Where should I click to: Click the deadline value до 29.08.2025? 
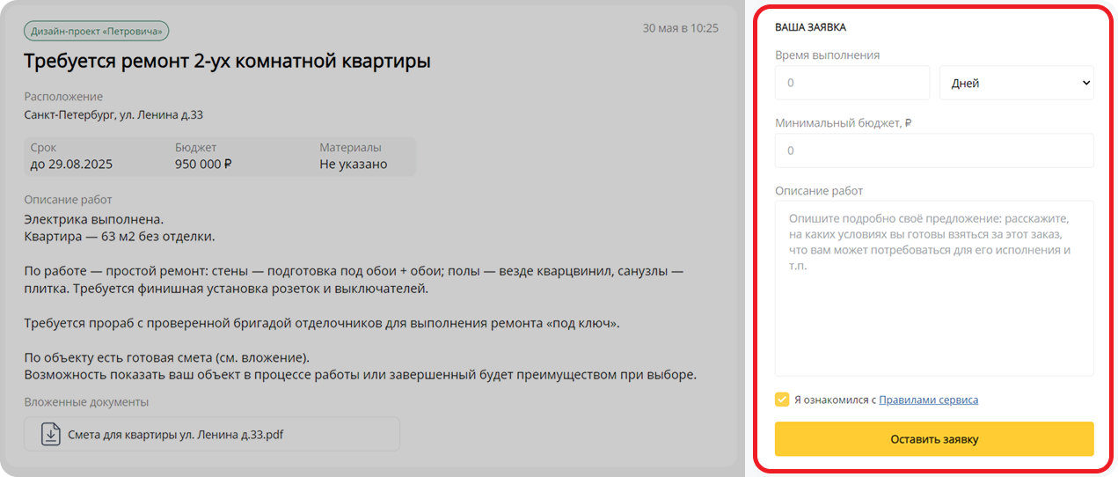[x=71, y=164]
